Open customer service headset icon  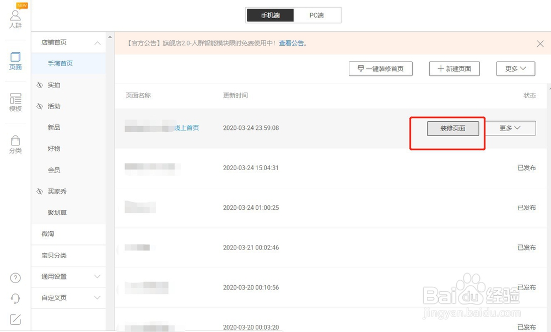point(15,298)
